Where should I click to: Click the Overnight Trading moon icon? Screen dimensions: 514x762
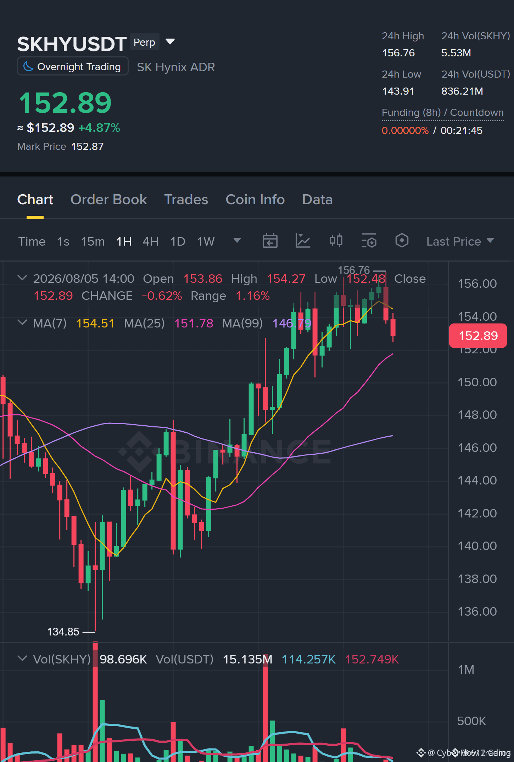click(x=28, y=66)
